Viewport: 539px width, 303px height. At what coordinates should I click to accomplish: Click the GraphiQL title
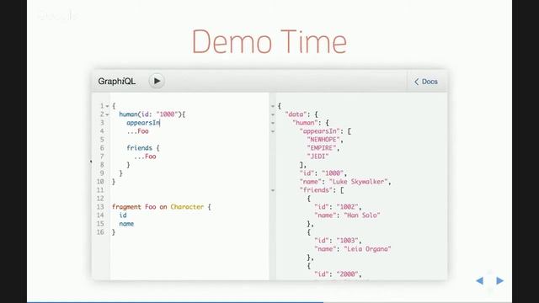click(x=117, y=82)
